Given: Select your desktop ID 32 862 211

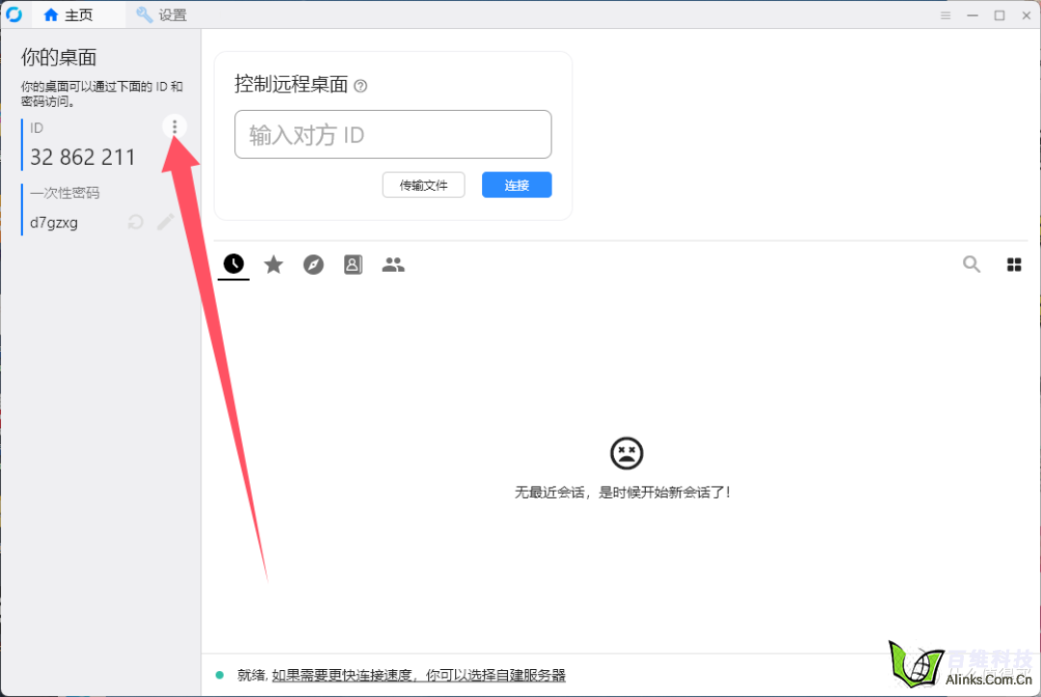Looking at the screenshot, I should 83,157.
